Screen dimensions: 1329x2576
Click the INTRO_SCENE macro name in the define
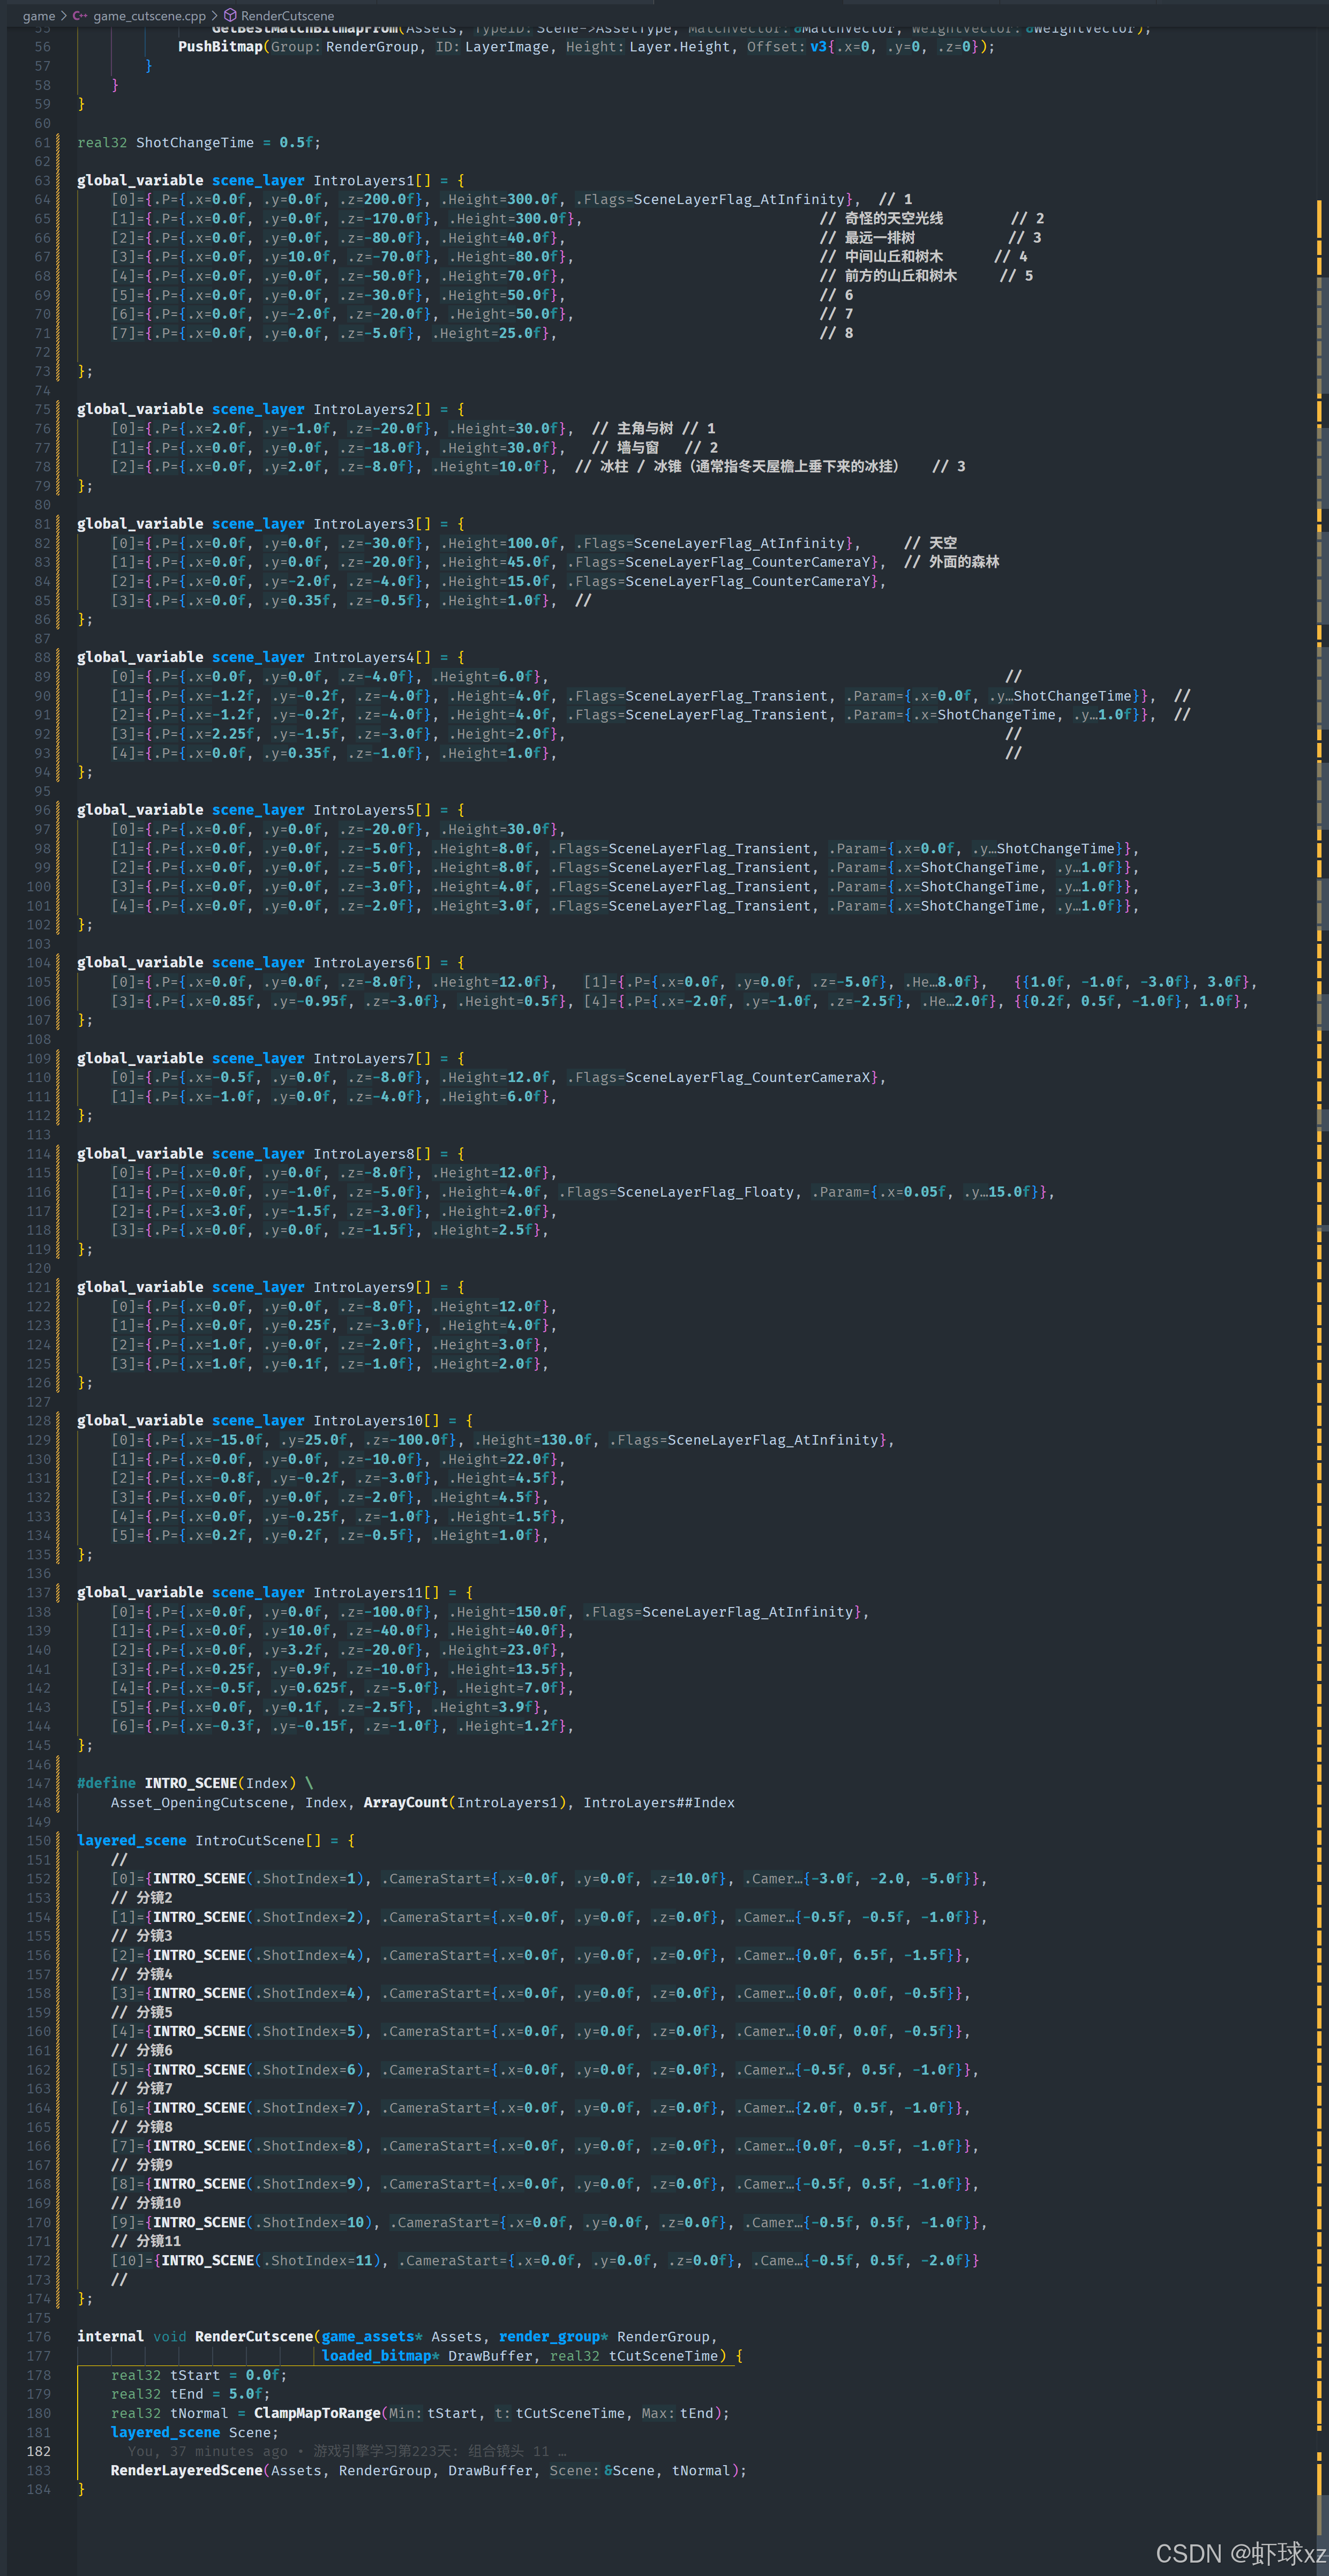pos(191,1783)
